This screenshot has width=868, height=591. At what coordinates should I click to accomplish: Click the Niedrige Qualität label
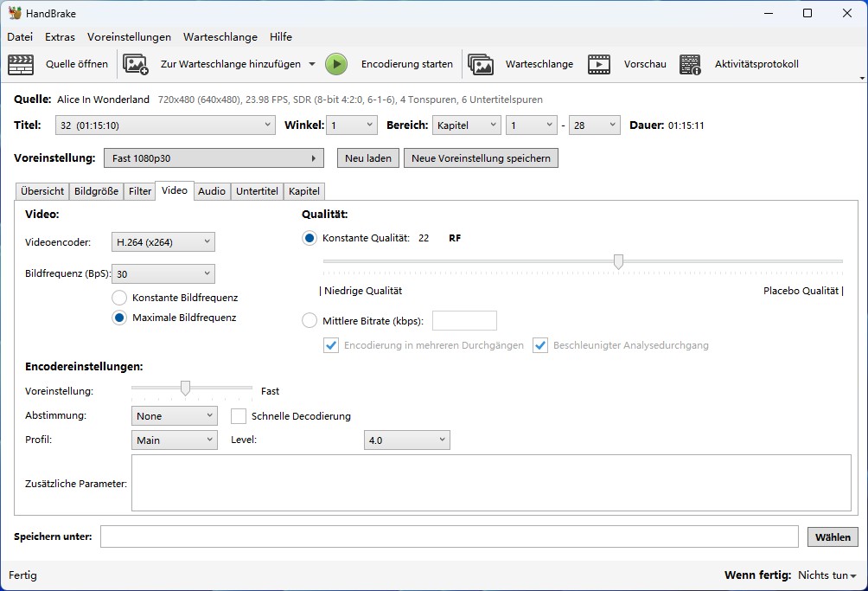(363, 291)
